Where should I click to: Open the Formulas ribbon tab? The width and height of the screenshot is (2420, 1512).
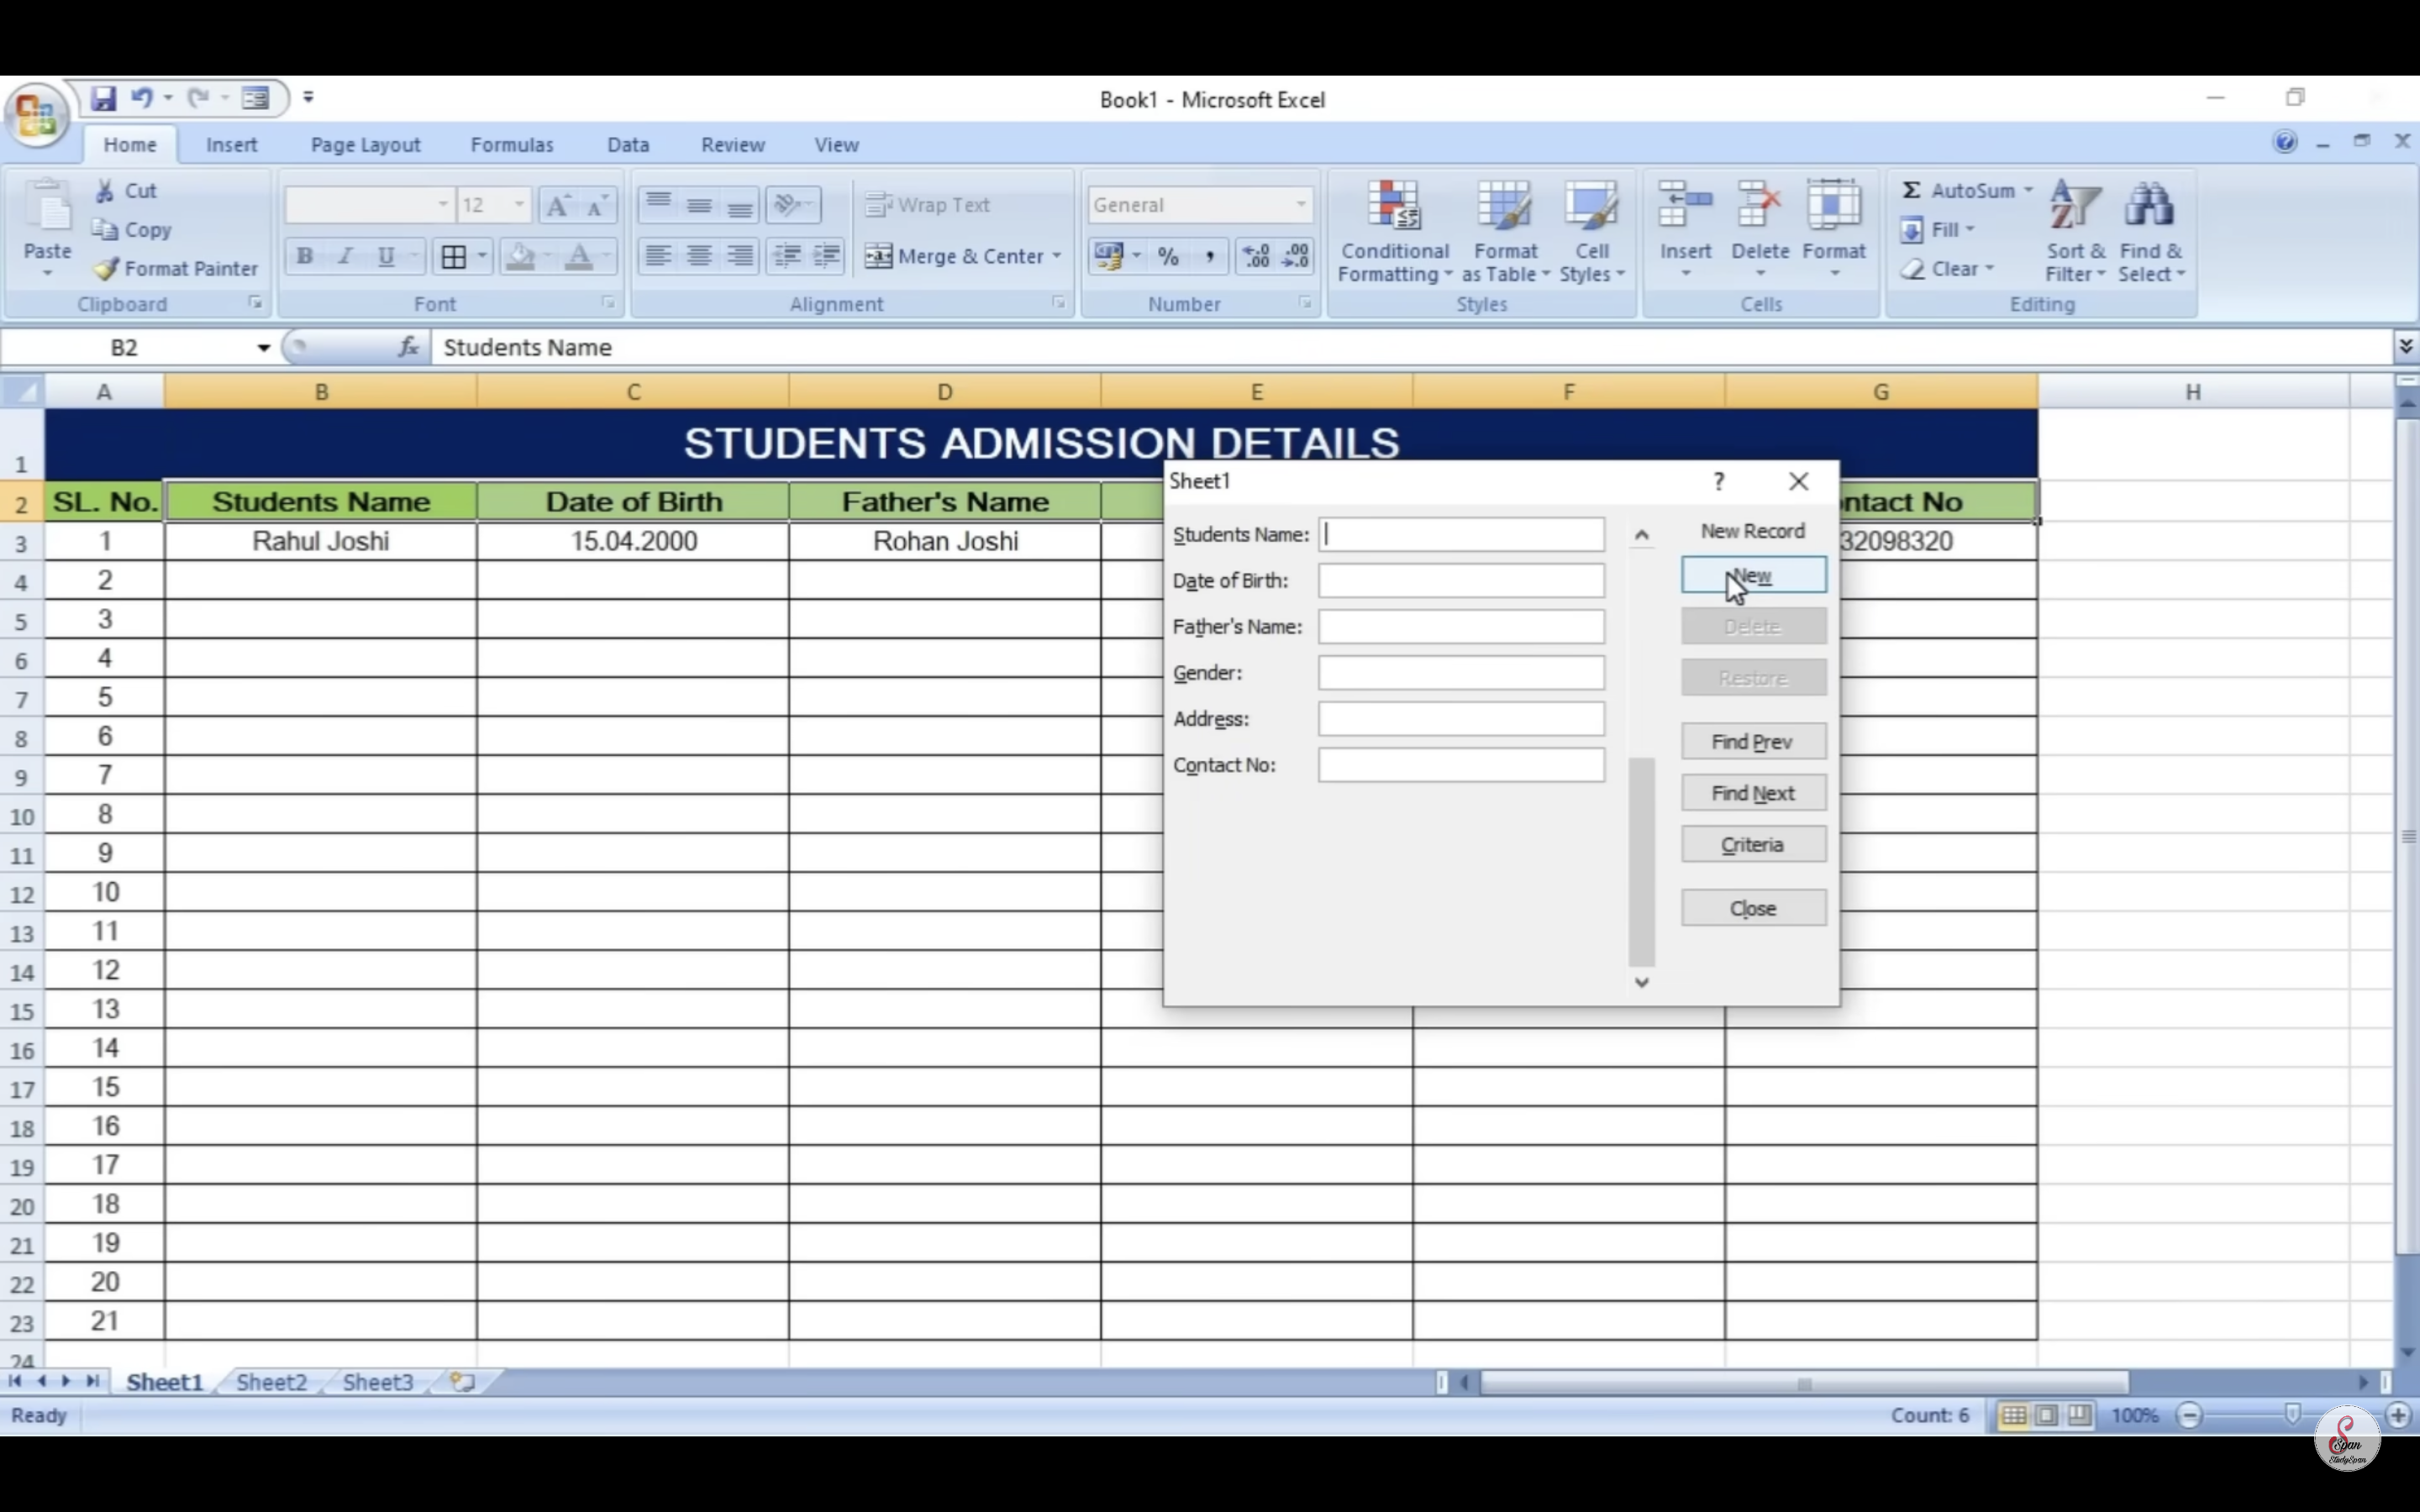coord(511,145)
